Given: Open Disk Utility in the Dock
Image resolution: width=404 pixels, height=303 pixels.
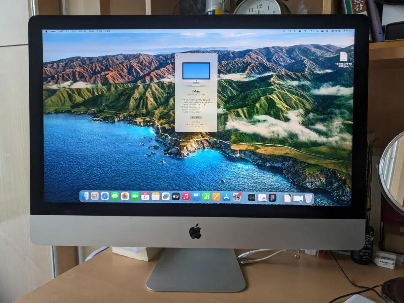Looking at the screenshot, I should click(x=262, y=197).
